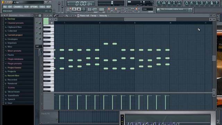The height and width of the screenshot is (125, 222).
Task: Click the Undo circular arrow icon
Action: tap(187, 3)
